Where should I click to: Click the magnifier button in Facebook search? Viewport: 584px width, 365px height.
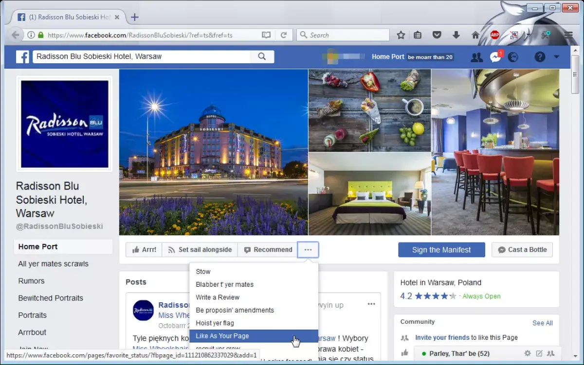pos(262,56)
